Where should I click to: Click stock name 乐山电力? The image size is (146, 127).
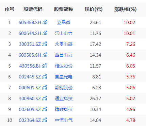pyautogui.click(x=64, y=33)
